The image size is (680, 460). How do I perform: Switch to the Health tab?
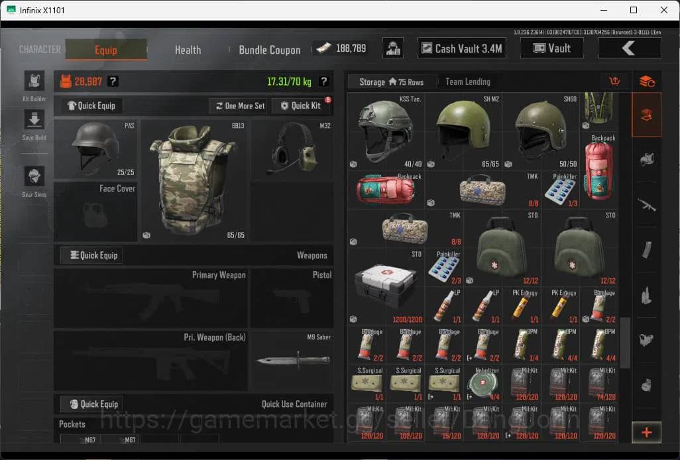tap(188, 50)
